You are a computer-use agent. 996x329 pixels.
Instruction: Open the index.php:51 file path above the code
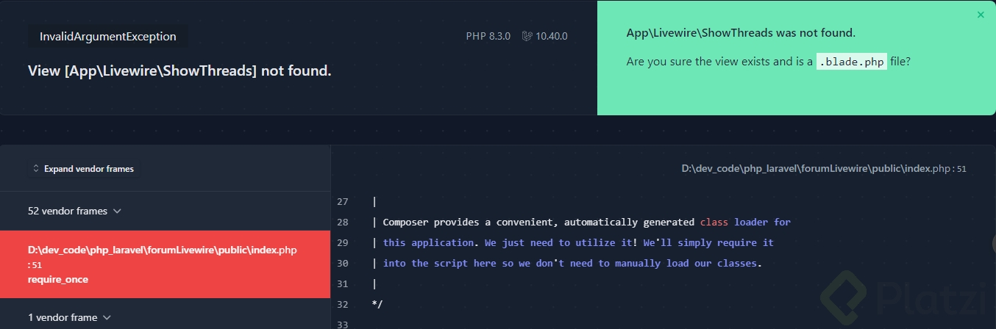click(823, 169)
